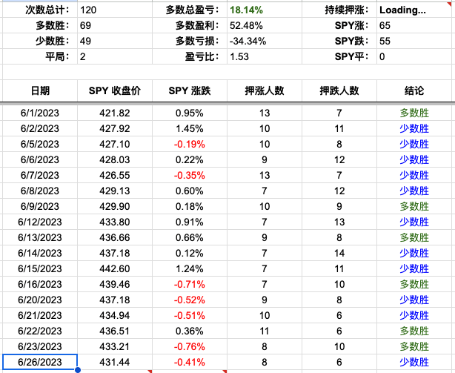Select the 次数总计 value 120

coord(115,10)
